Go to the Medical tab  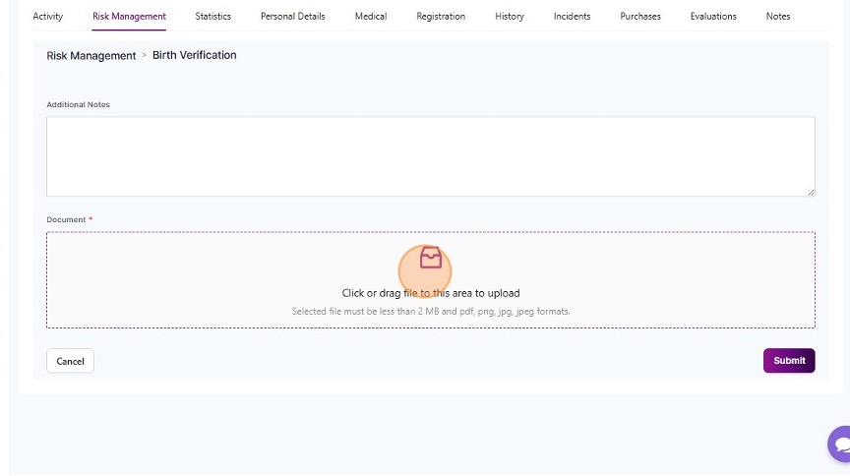pos(371,17)
